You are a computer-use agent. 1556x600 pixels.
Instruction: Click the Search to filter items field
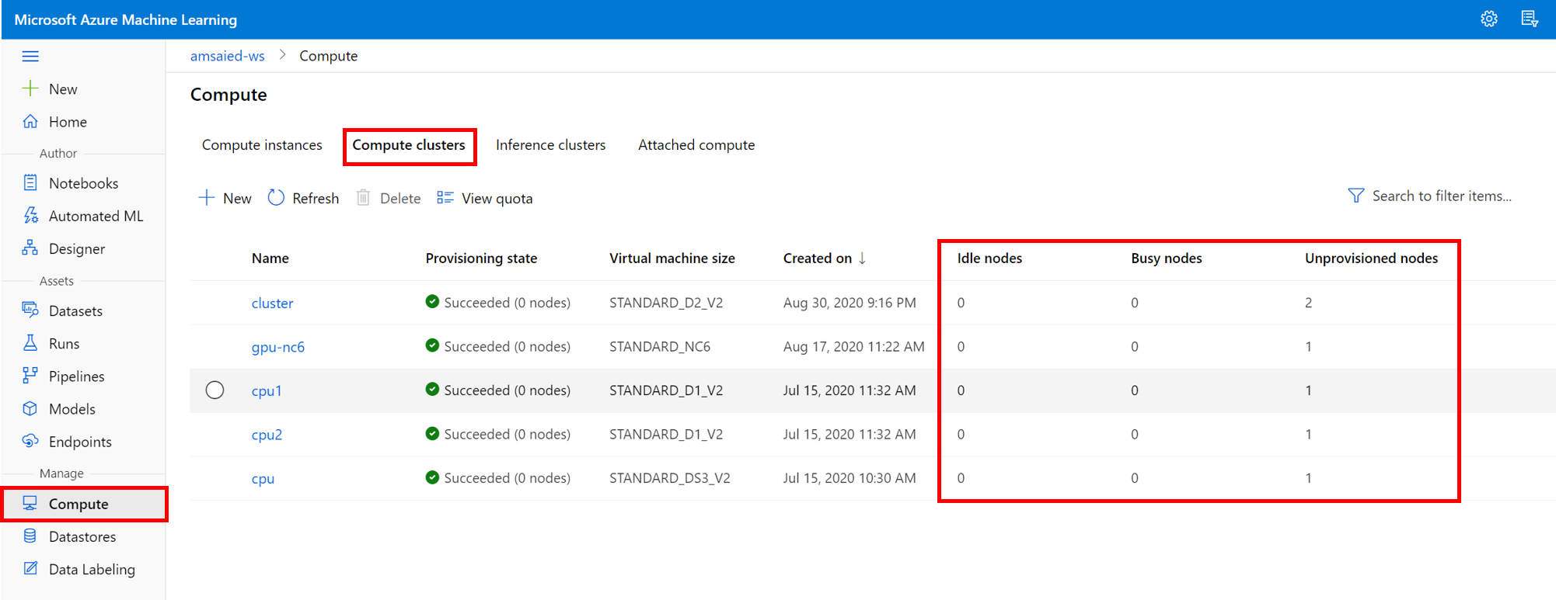[x=1441, y=196]
